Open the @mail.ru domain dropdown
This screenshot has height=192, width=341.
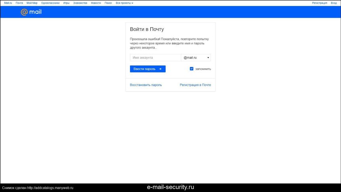tap(196, 58)
